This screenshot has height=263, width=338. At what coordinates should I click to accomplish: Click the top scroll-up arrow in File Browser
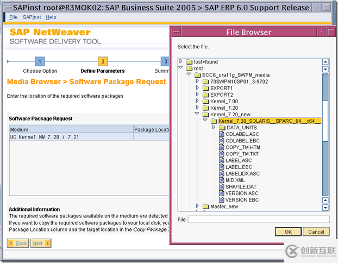326,62
